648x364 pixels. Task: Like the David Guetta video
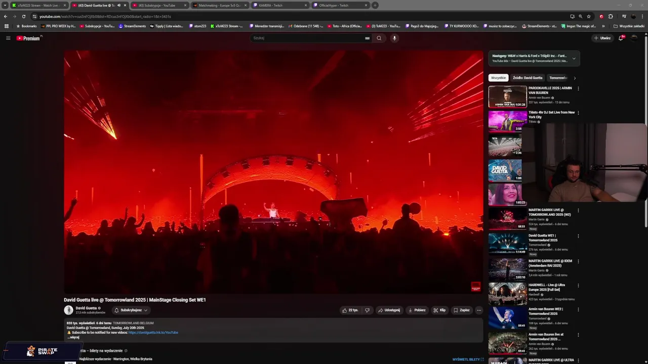coord(350,310)
